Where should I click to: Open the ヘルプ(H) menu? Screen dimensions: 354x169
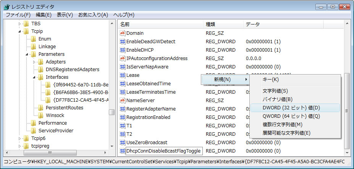pos(124,15)
